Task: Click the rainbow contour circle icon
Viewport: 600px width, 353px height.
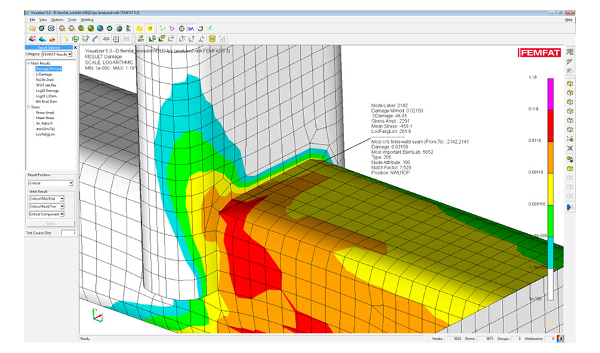Action: [x=109, y=28]
